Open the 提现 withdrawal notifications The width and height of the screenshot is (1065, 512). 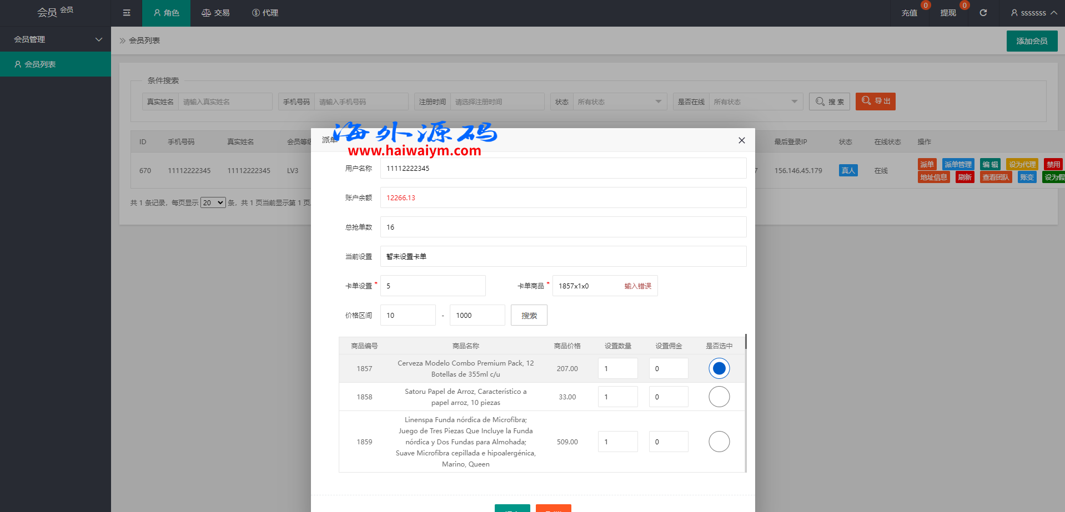(x=948, y=13)
